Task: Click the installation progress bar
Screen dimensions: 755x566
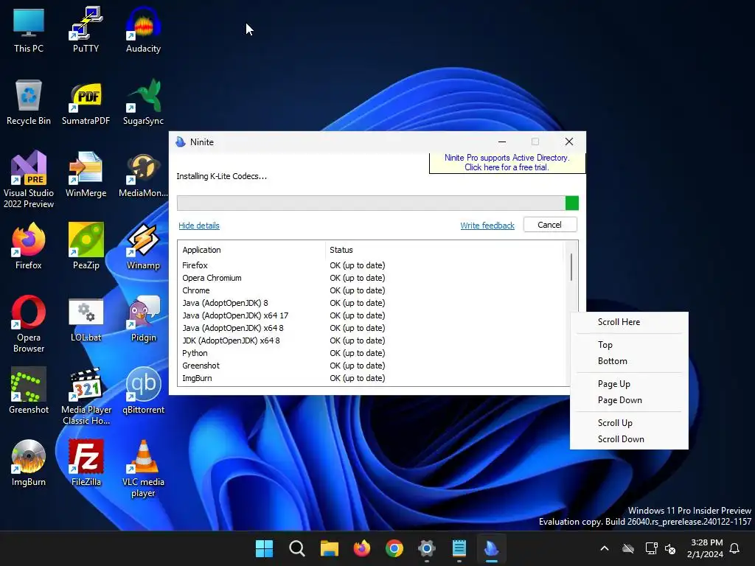Action: coord(377,203)
